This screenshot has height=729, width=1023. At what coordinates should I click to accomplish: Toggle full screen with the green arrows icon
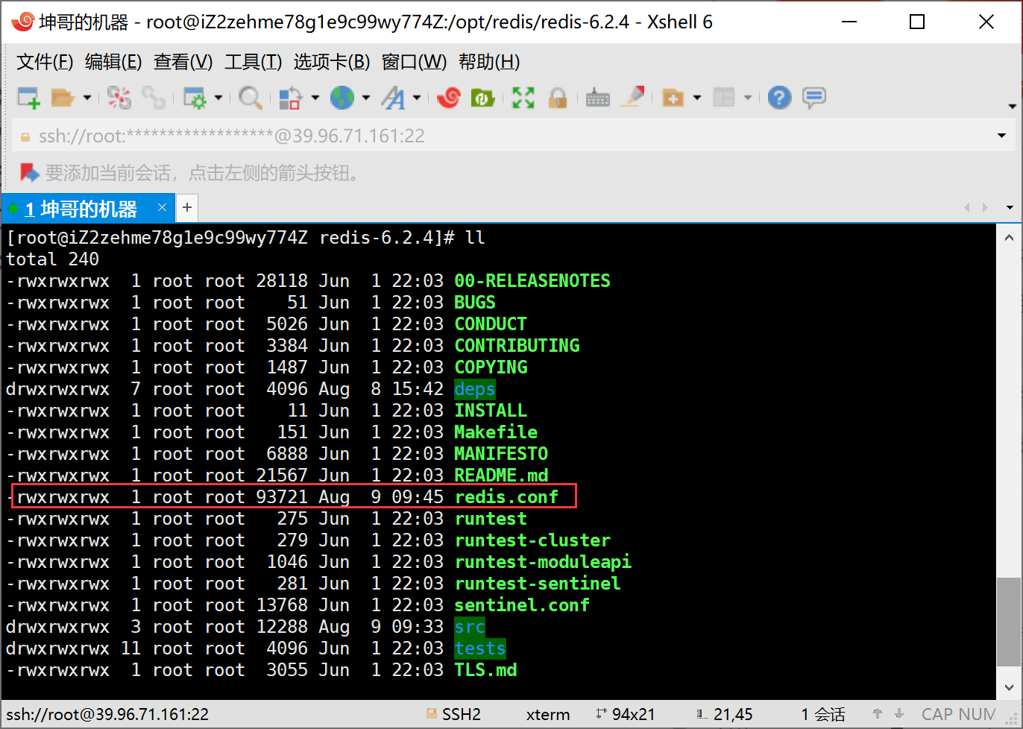tap(523, 98)
